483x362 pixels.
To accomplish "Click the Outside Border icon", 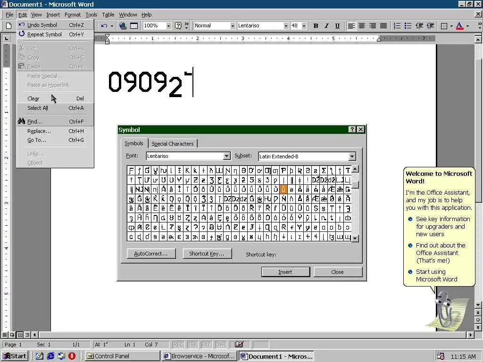I will [x=444, y=26].
